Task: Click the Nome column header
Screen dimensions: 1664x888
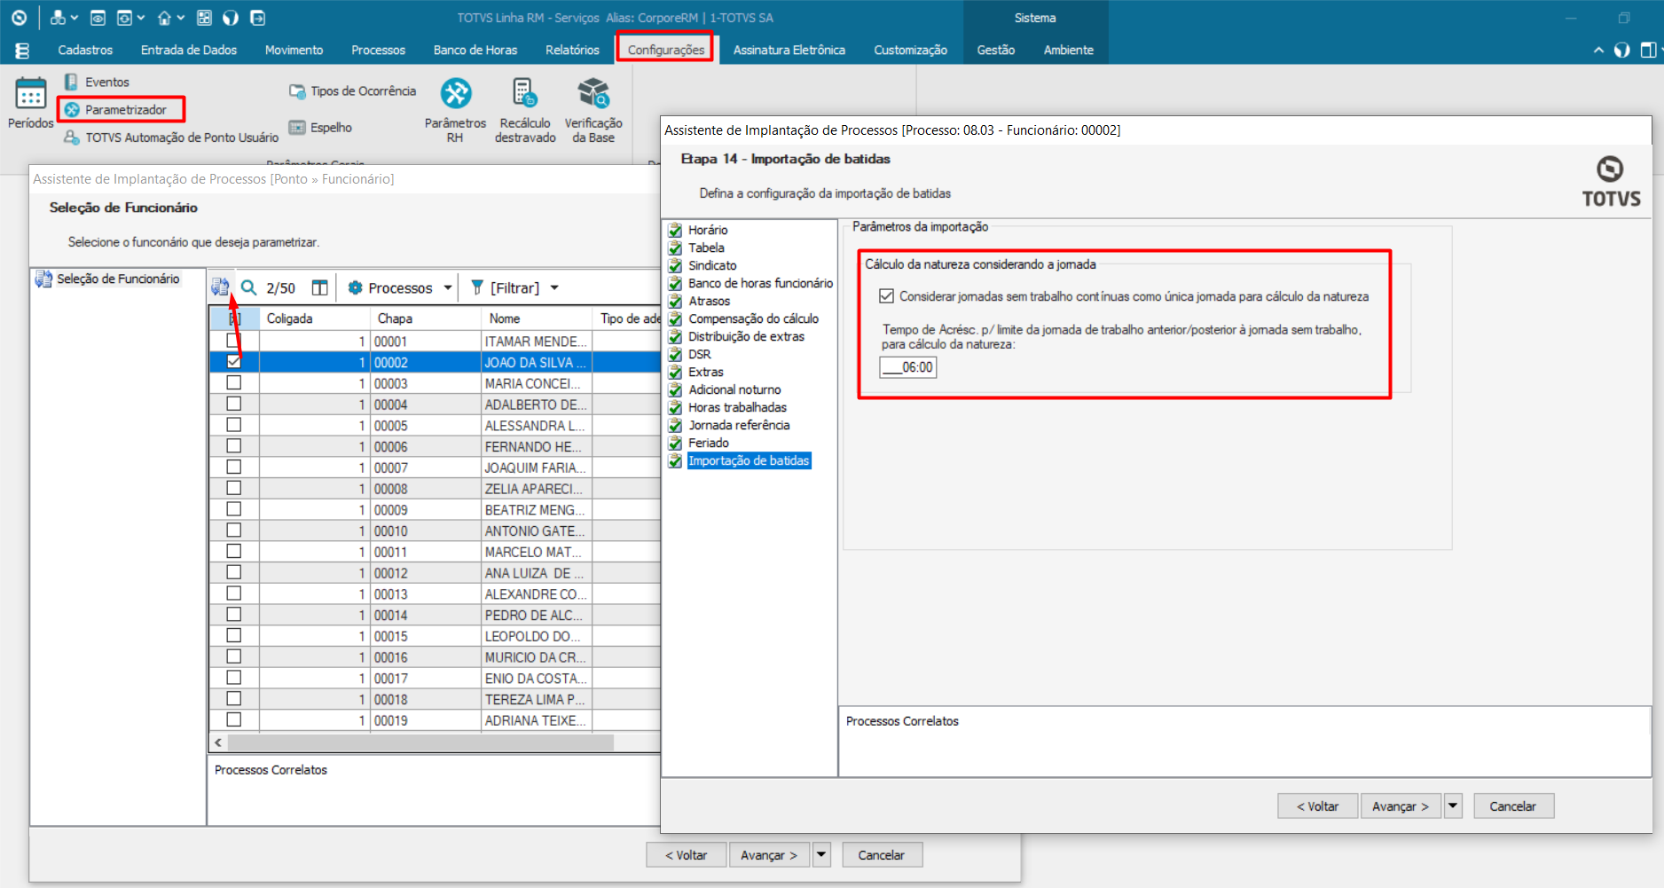Action: [x=536, y=318]
